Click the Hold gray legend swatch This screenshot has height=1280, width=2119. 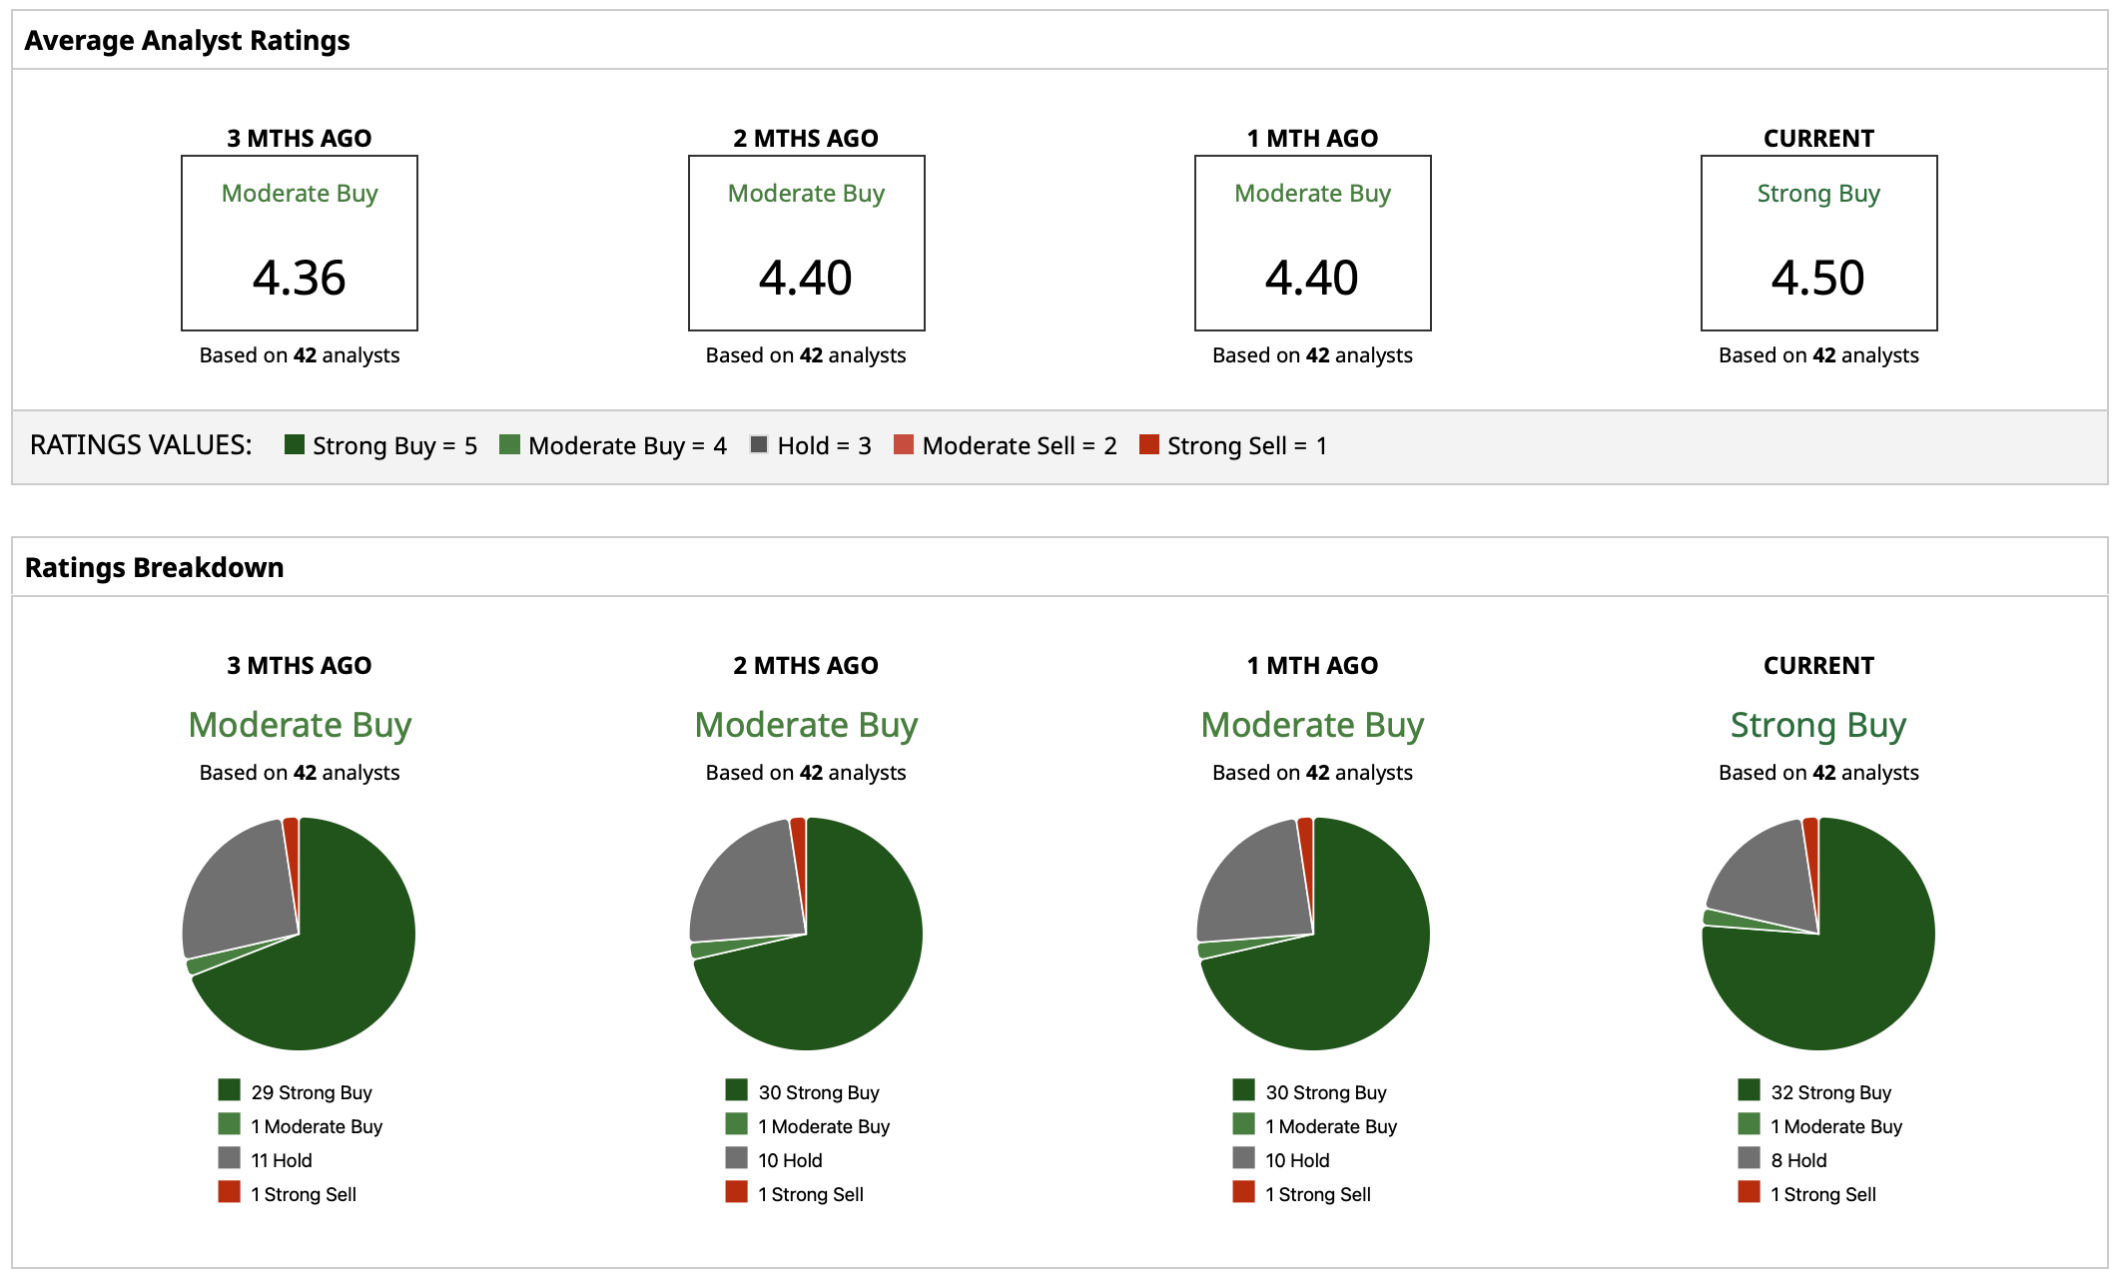click(x=759, y=444)
